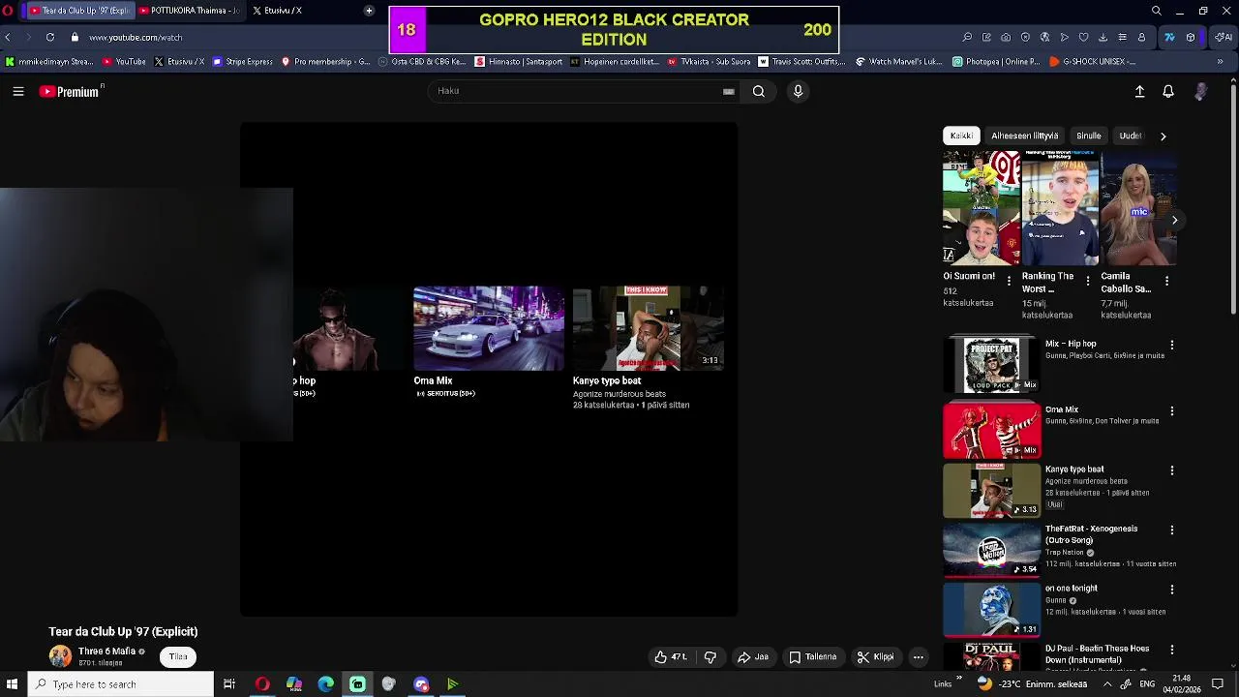
Task: Open the browser downloads icon
Action: tap(1103, 37)
